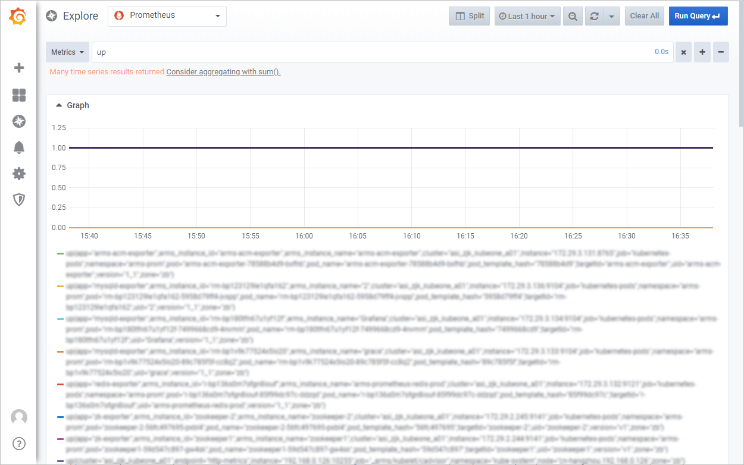Click the Explore compass icon in header
This screenshot has height=465, width=744.
click(x=52, y=16)
